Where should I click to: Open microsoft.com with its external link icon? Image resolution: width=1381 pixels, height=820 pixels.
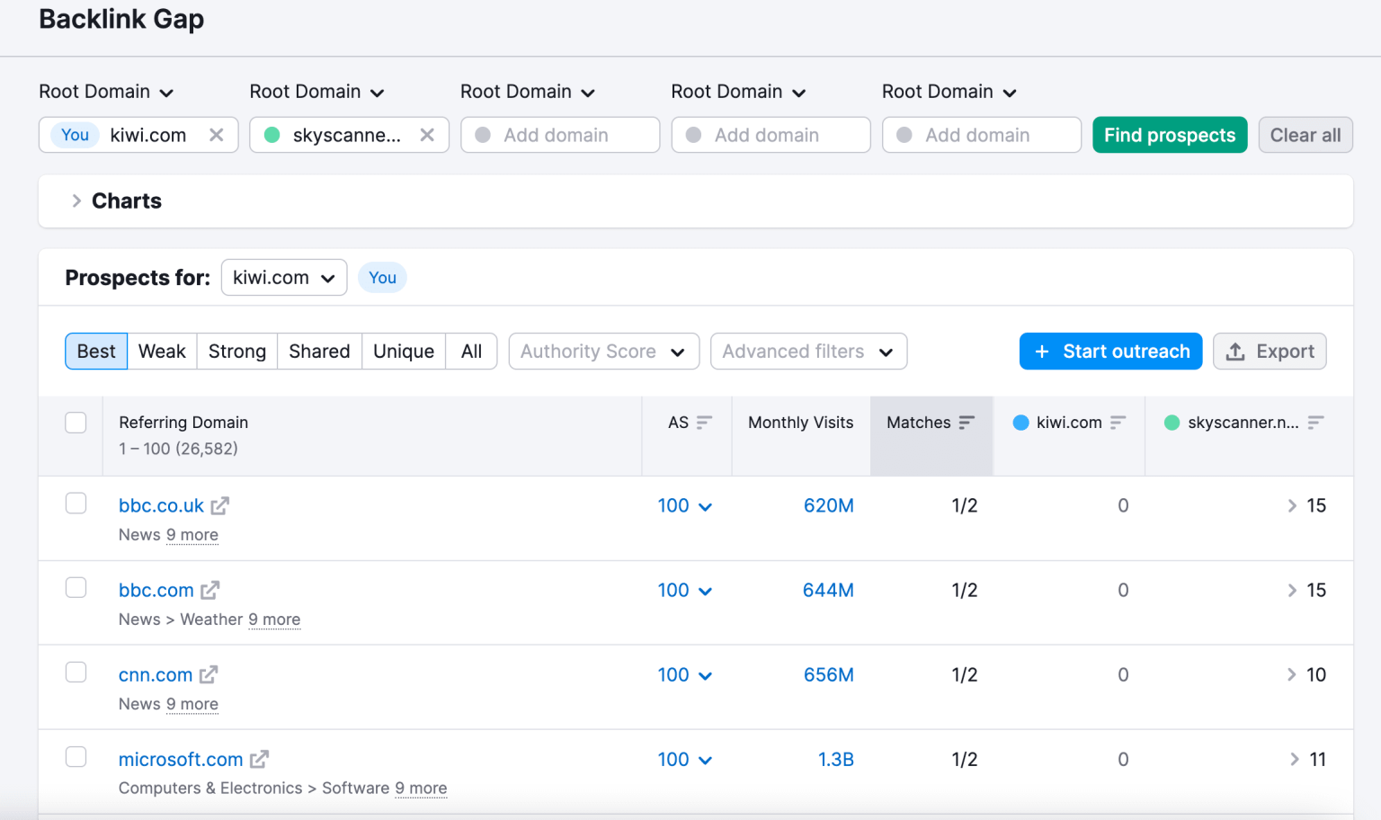259,759
